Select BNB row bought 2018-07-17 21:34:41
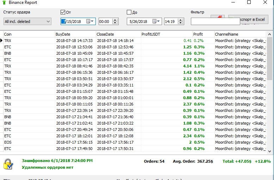The image size is (274, 180). 135,117
